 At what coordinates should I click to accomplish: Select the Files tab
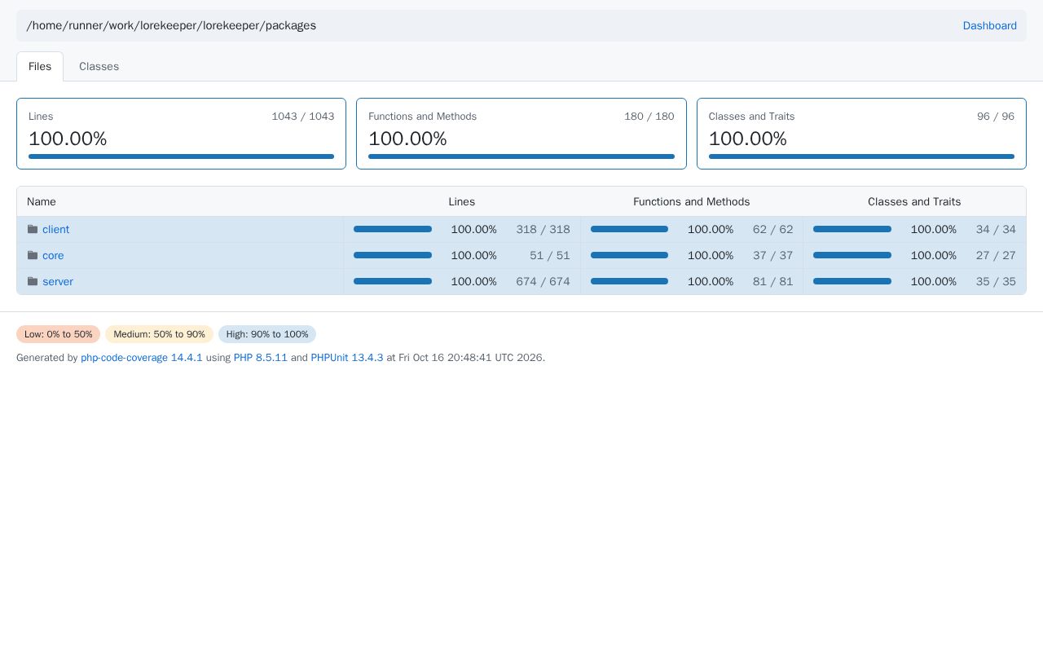(x=40, y=67)
